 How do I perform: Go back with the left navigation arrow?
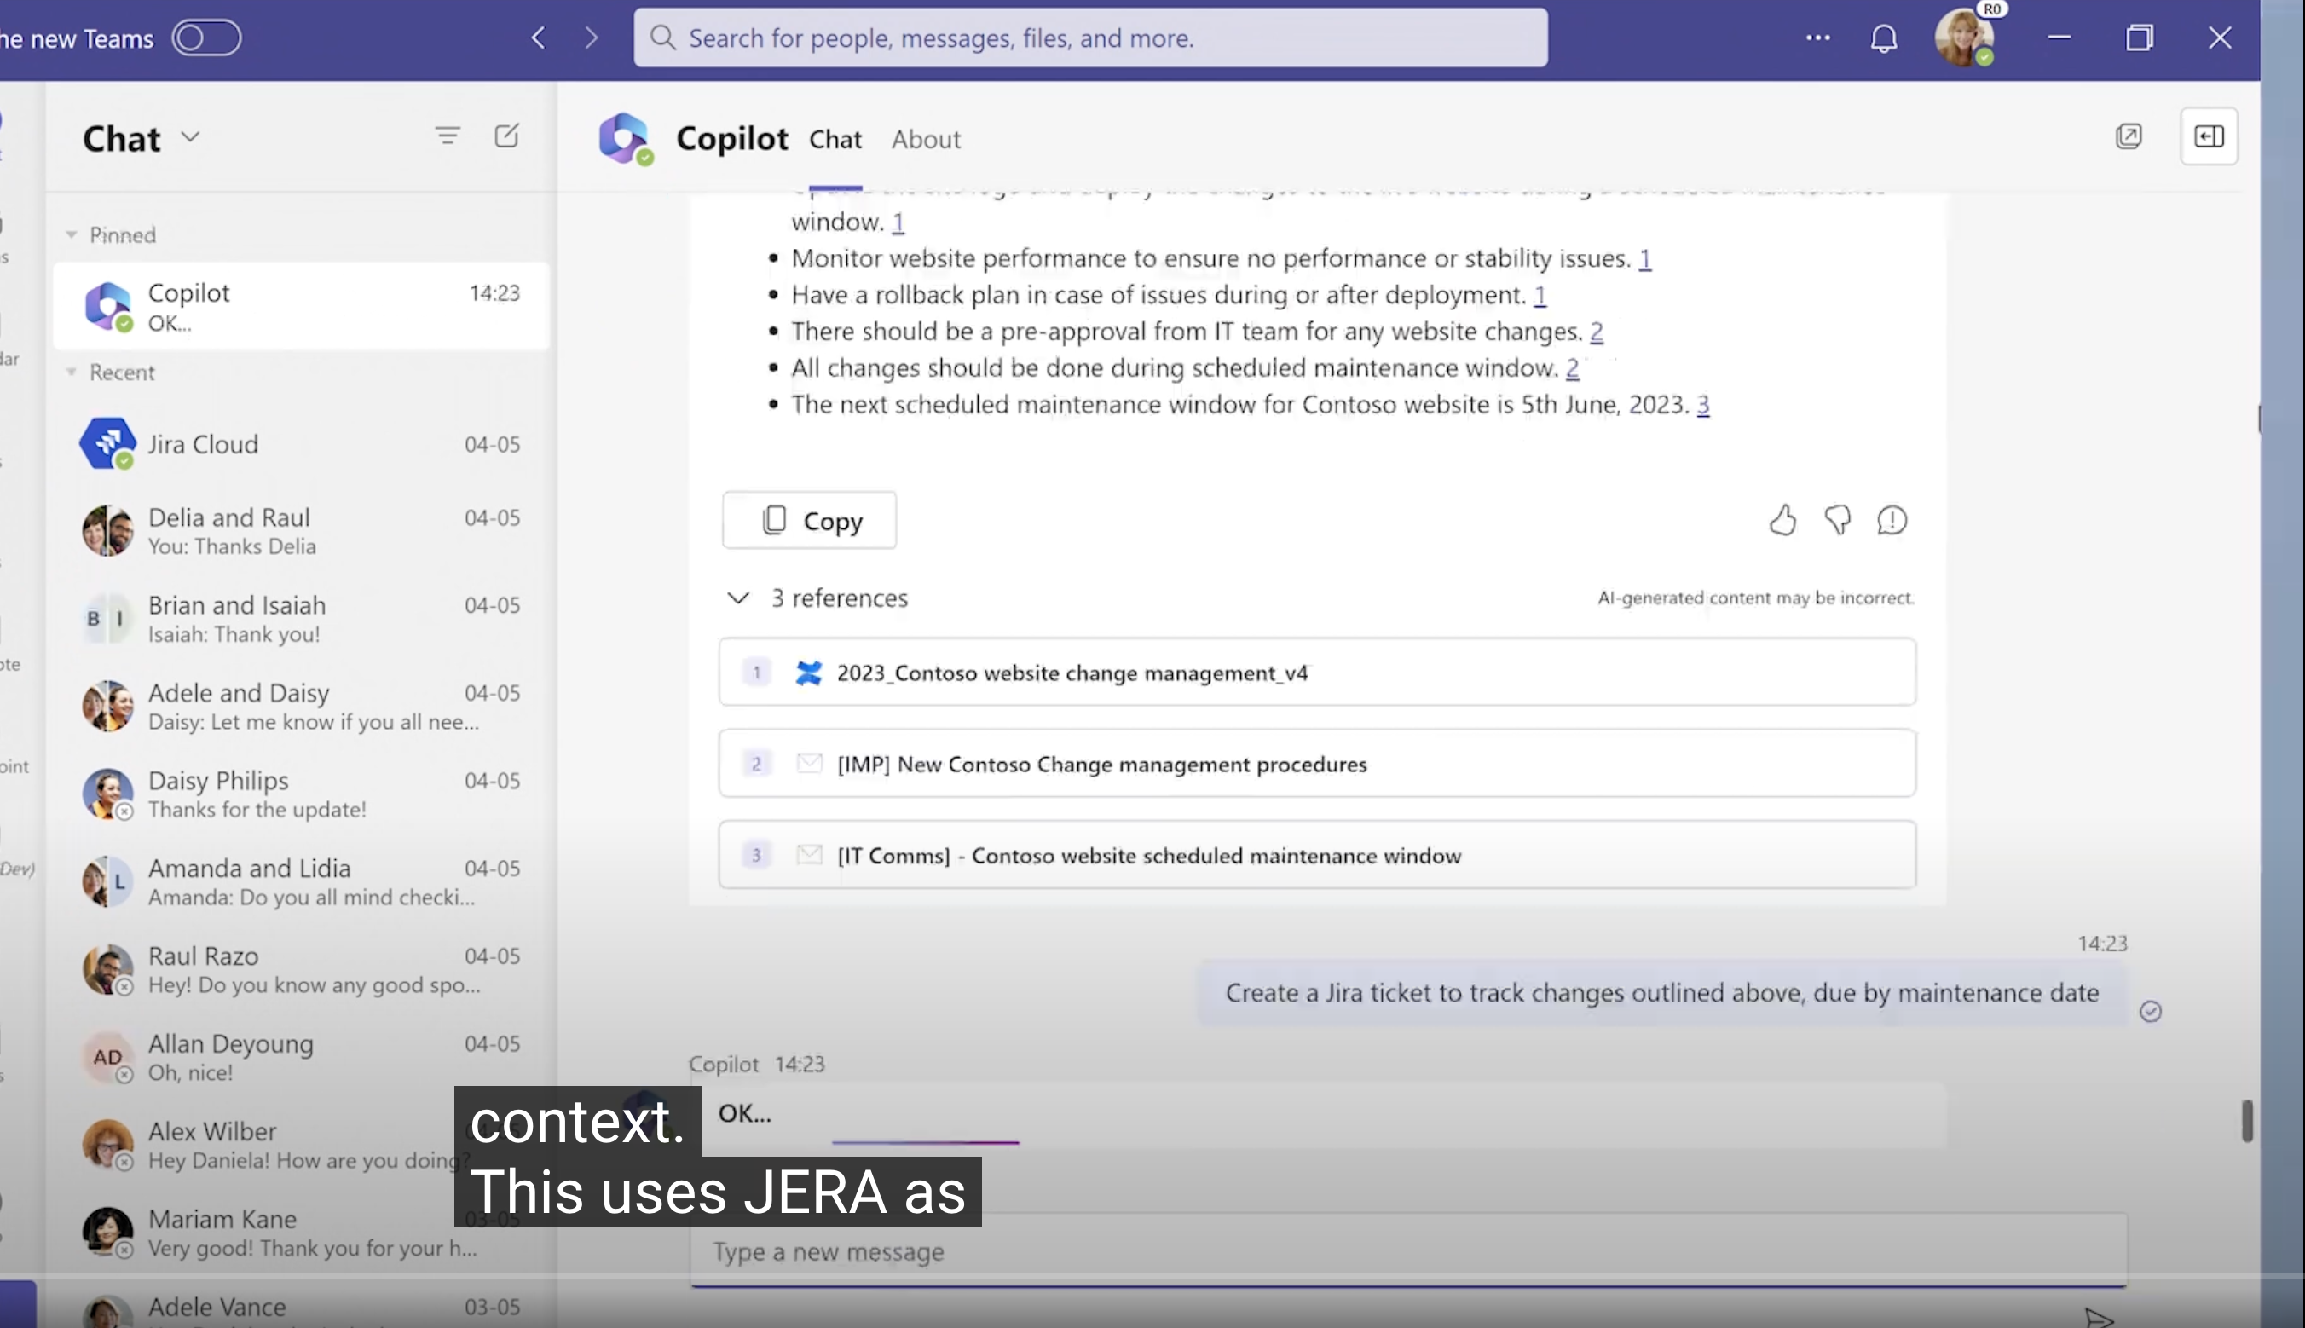(x=538, y=38)
